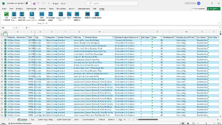
Task: Show more sheet tabs via ellipsis
Action: tap(125, 120)
